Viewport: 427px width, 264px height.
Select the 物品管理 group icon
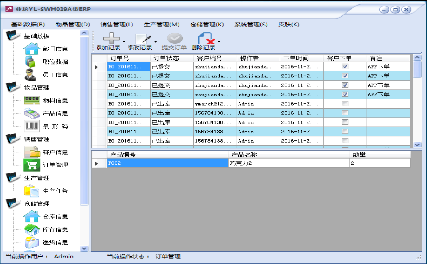tap(13, 87)
